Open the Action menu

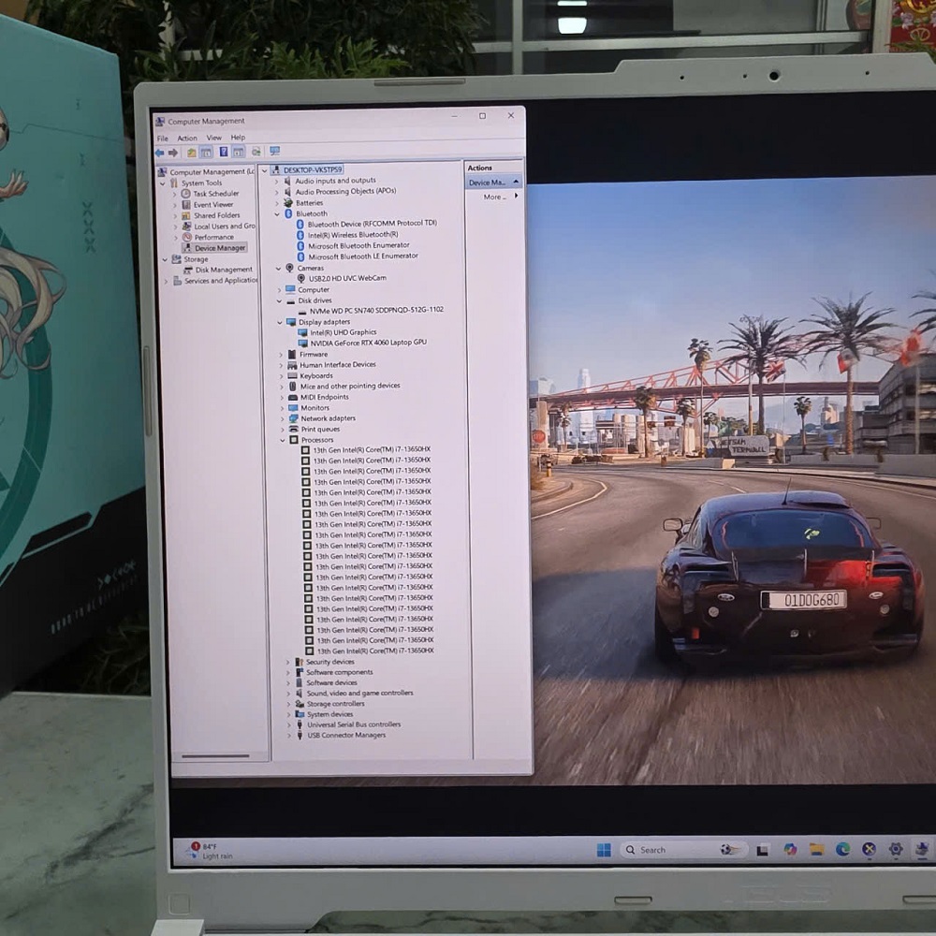[187, 138]
